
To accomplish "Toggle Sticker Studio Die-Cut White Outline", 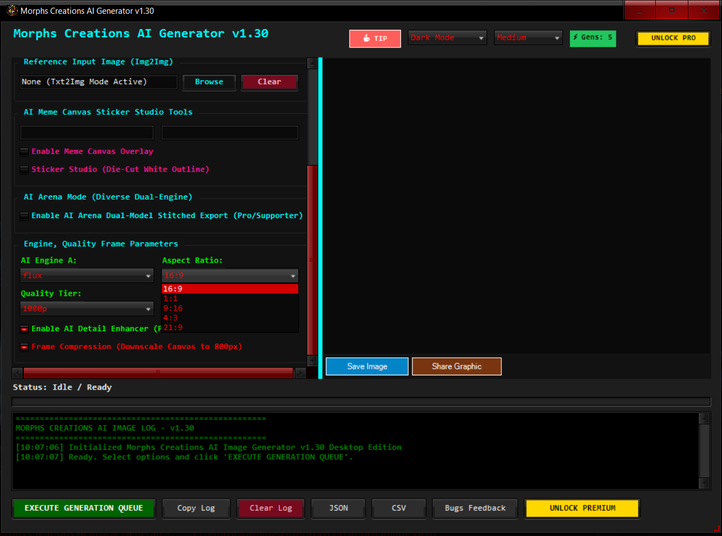I will tap(24, 169).
